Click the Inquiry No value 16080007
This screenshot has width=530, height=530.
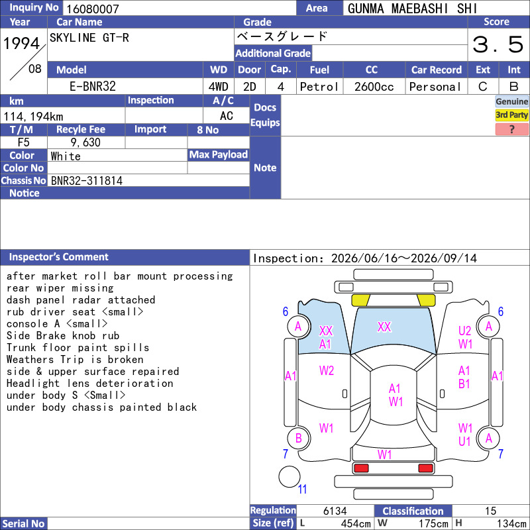pos(93,9)
